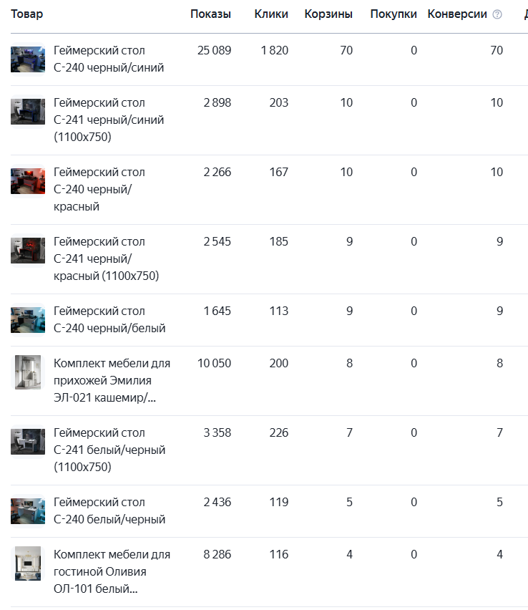This screenshot has height=610, width=528.
Task: Open product Геймерский стол С-240 белый/черный
Action: click(x=109, y=510)
